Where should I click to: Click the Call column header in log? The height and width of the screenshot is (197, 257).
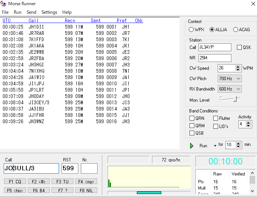[x=33, y=20]
